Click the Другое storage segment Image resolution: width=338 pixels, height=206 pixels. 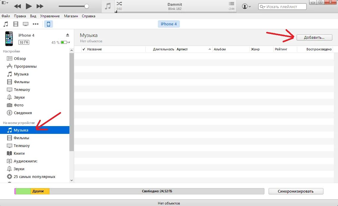click(x=40, y=191)
